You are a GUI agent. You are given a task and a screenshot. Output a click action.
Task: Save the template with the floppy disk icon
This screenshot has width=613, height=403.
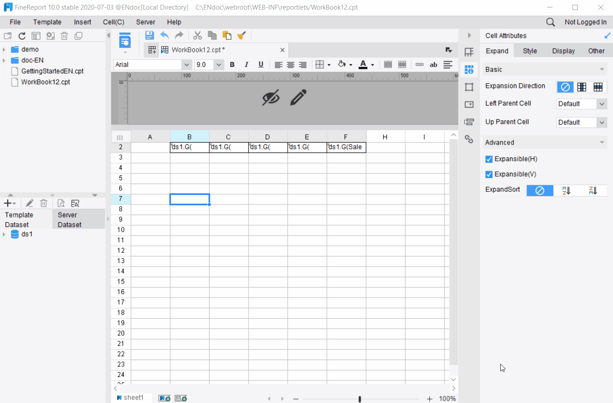click(149, 36)
